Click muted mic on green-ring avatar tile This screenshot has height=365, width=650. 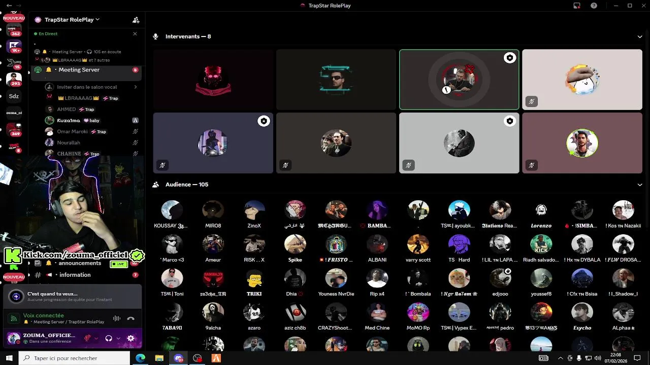(532, 165)
